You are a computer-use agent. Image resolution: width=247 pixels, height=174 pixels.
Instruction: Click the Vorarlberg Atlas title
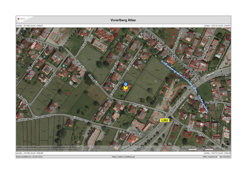tap(123, 20)
